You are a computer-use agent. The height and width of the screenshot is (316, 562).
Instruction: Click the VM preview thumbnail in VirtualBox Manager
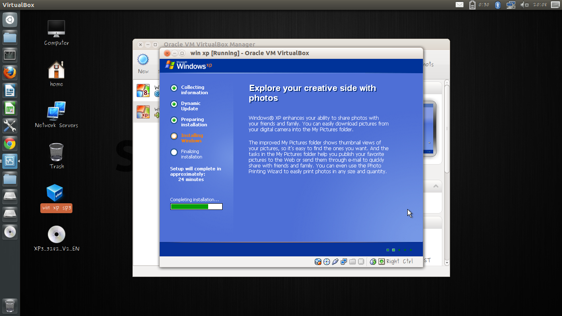[x=429, y=128]
